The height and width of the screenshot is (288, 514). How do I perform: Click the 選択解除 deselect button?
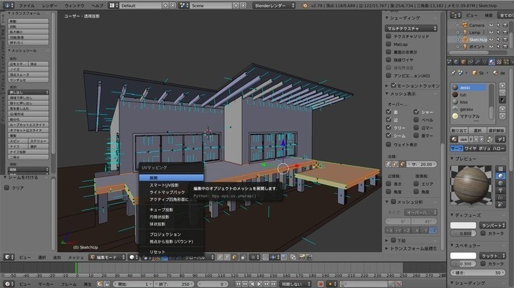click(x=496, y=130)
